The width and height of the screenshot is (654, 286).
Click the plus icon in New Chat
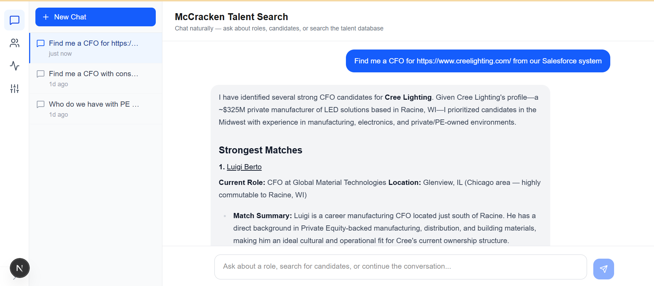[46, 17]
